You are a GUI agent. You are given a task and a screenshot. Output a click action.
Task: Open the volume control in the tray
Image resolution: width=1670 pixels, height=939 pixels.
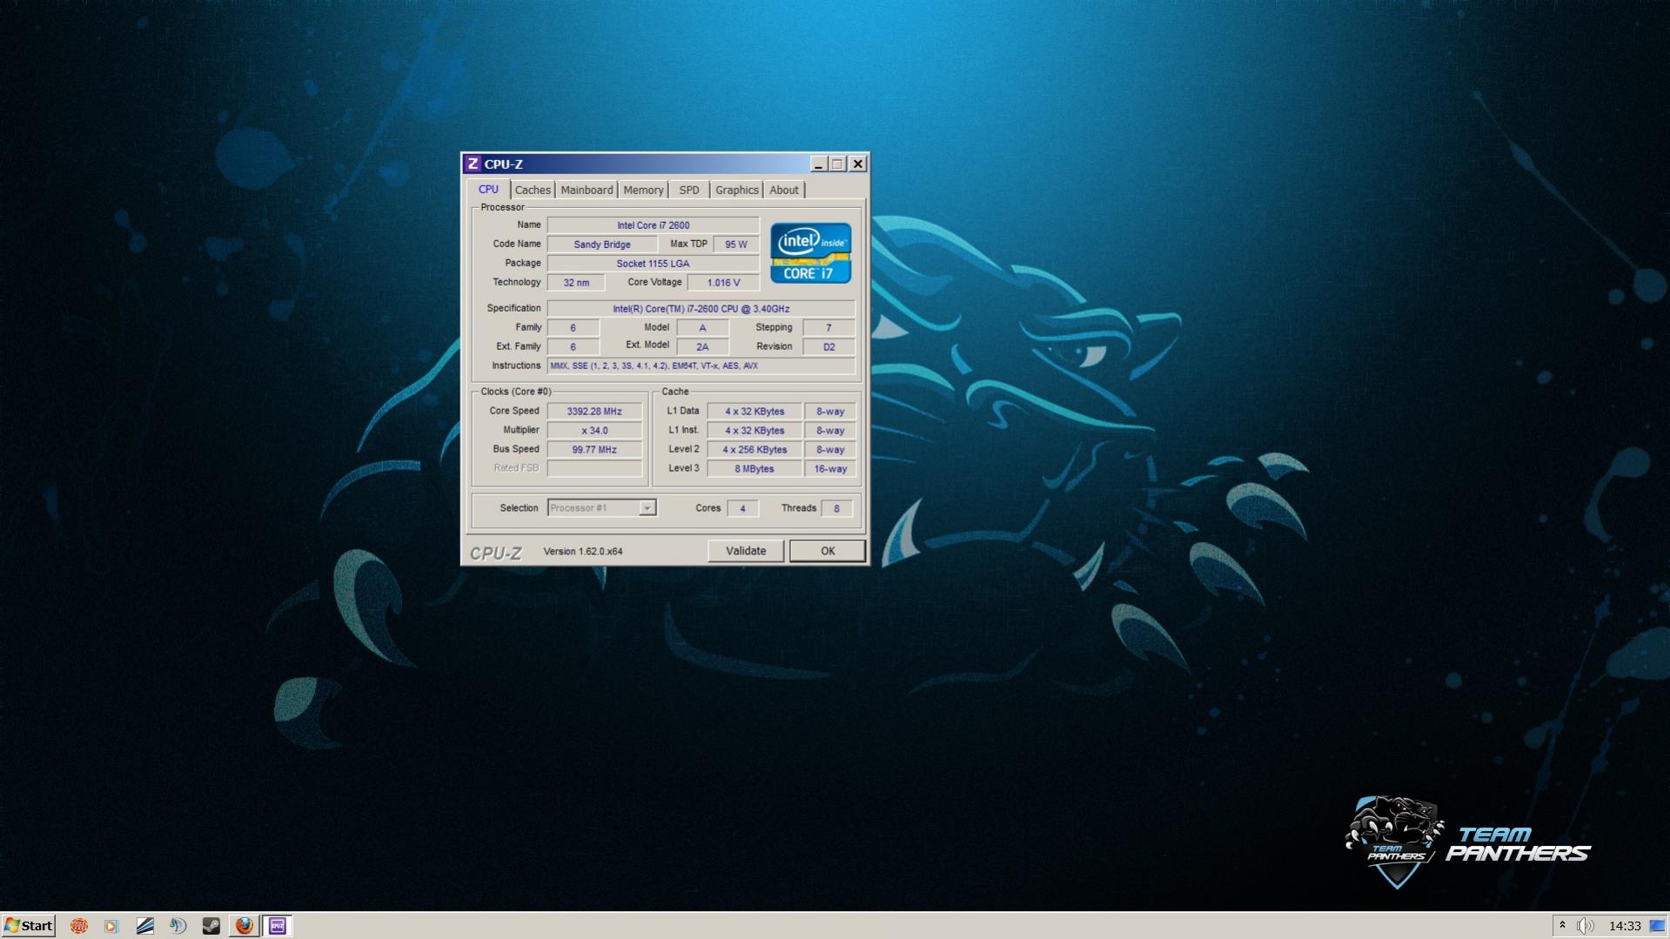tap(1585, 926)
